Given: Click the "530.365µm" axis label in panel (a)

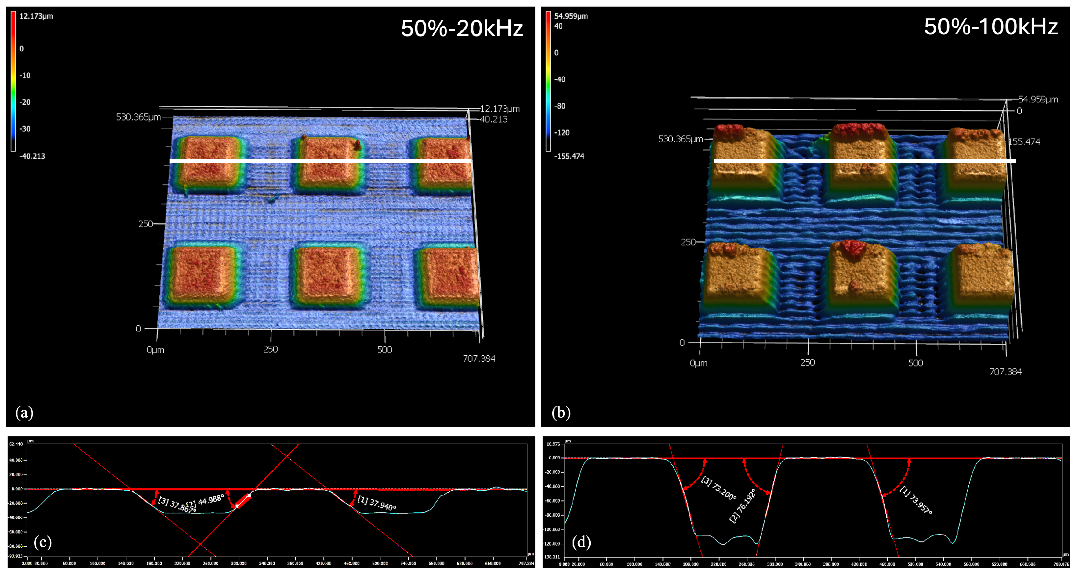Looking at the screenshot, I should point(138,117).
